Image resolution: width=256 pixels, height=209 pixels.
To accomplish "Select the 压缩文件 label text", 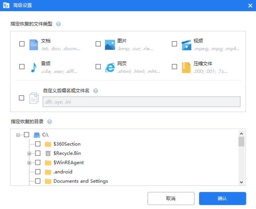I will tap(203, 64).
